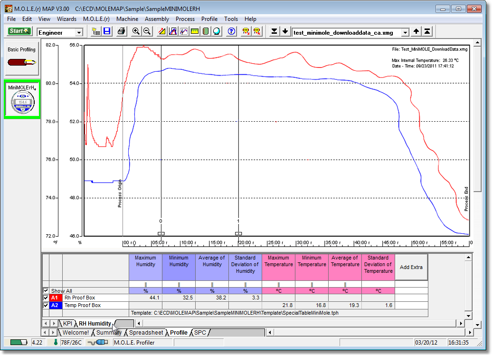Click the Maximum Humidity column header
The height and width of the screenshot is (356, 492).
(x=146, y=267)
